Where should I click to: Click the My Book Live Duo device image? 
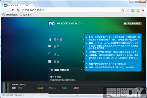tap(5, 87)
